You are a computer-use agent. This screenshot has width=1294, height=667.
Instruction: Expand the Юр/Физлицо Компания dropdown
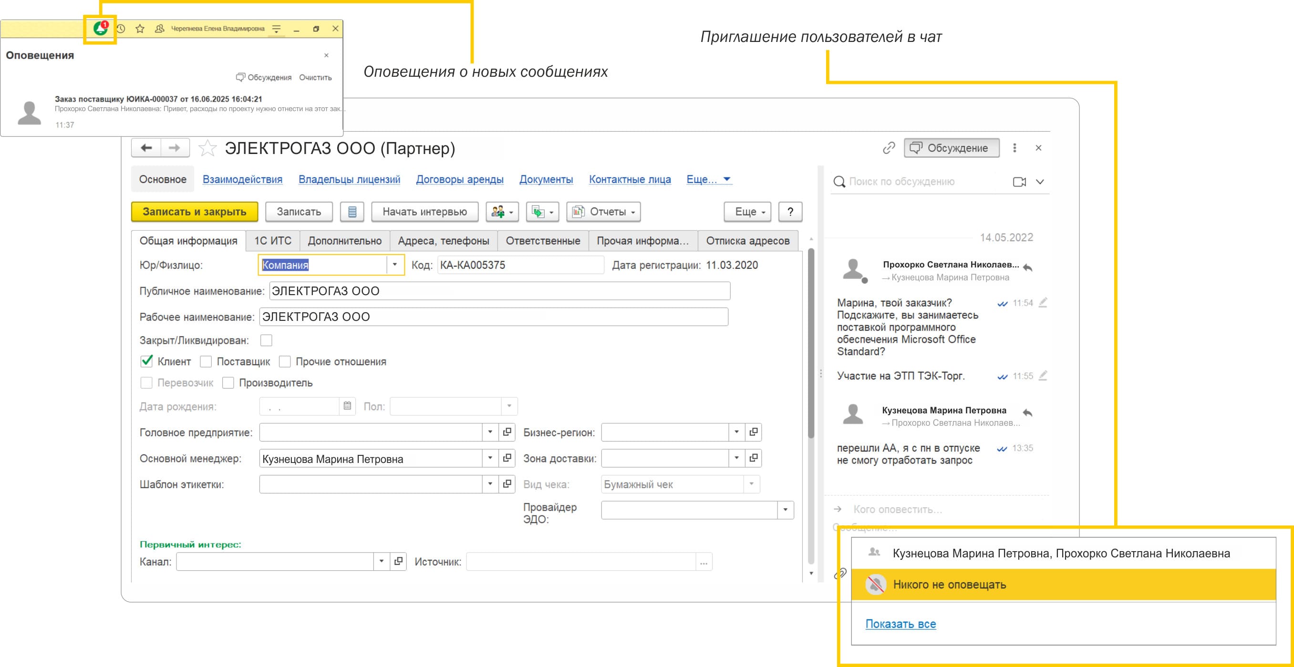pyautogui.click(x=395, y=265)
